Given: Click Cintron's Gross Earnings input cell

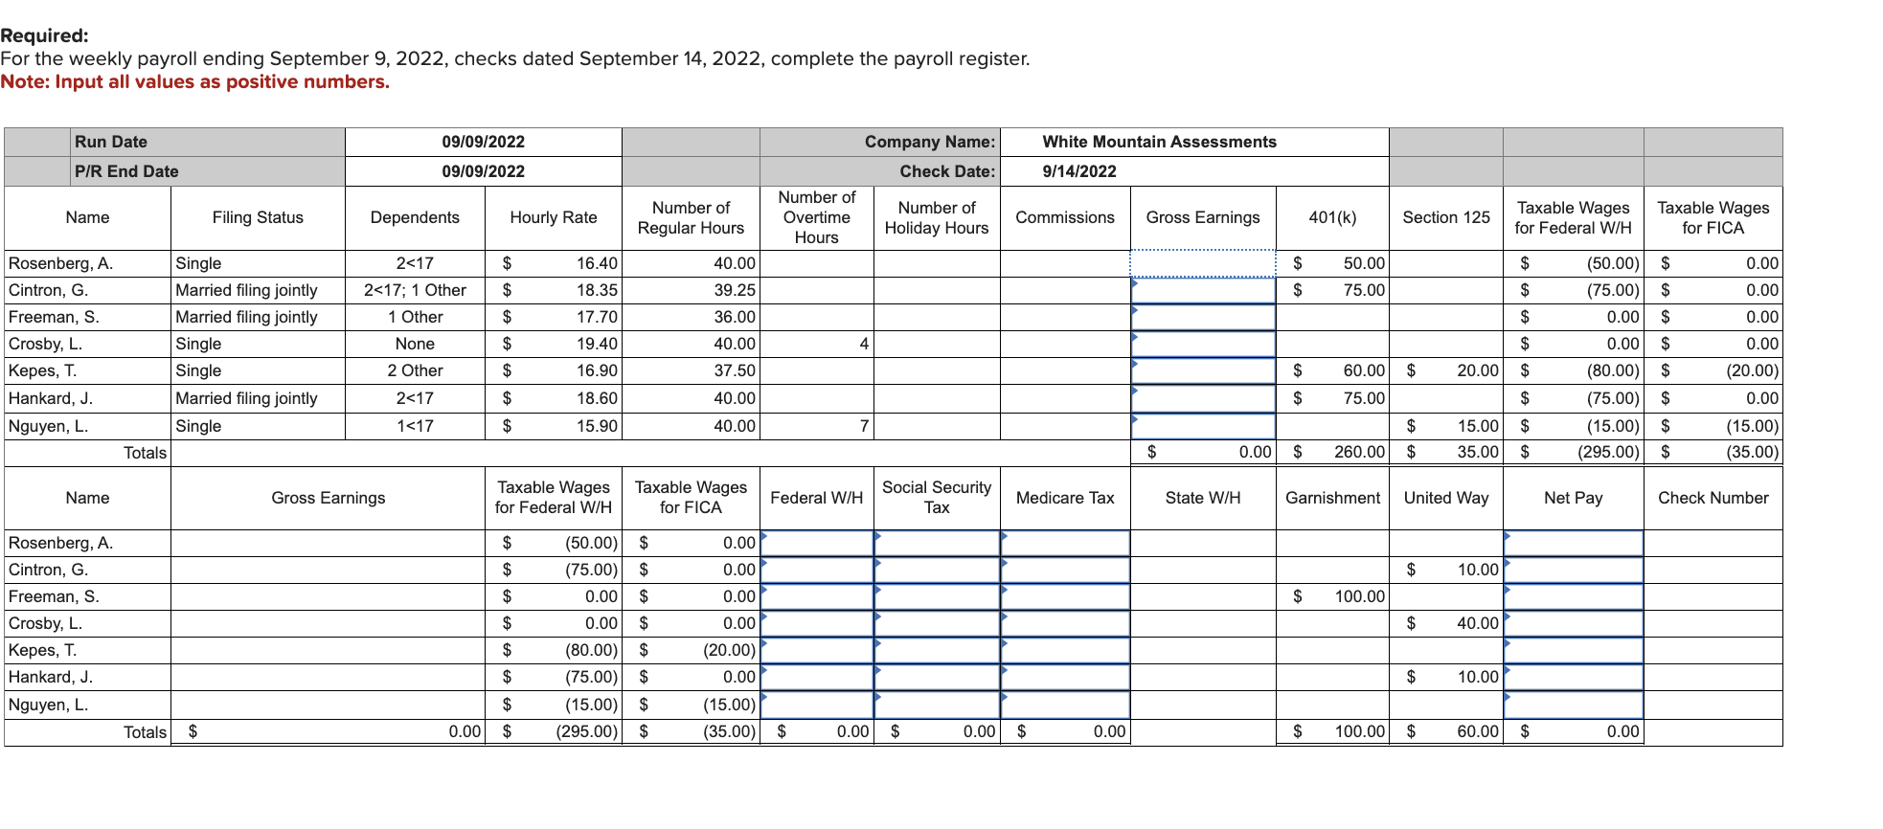Looking at the screenshot, I should (1203, 290).
